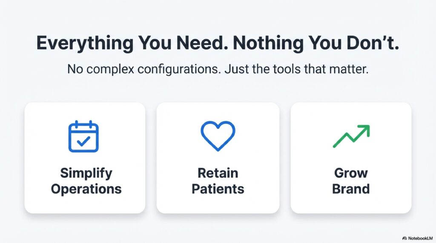Screen dimensions: 436x243
Task: Select the "Simplify Operations" label
Action: tap(86, 181)
